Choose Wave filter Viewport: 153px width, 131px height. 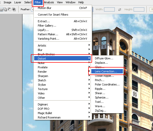pos(107,106)
